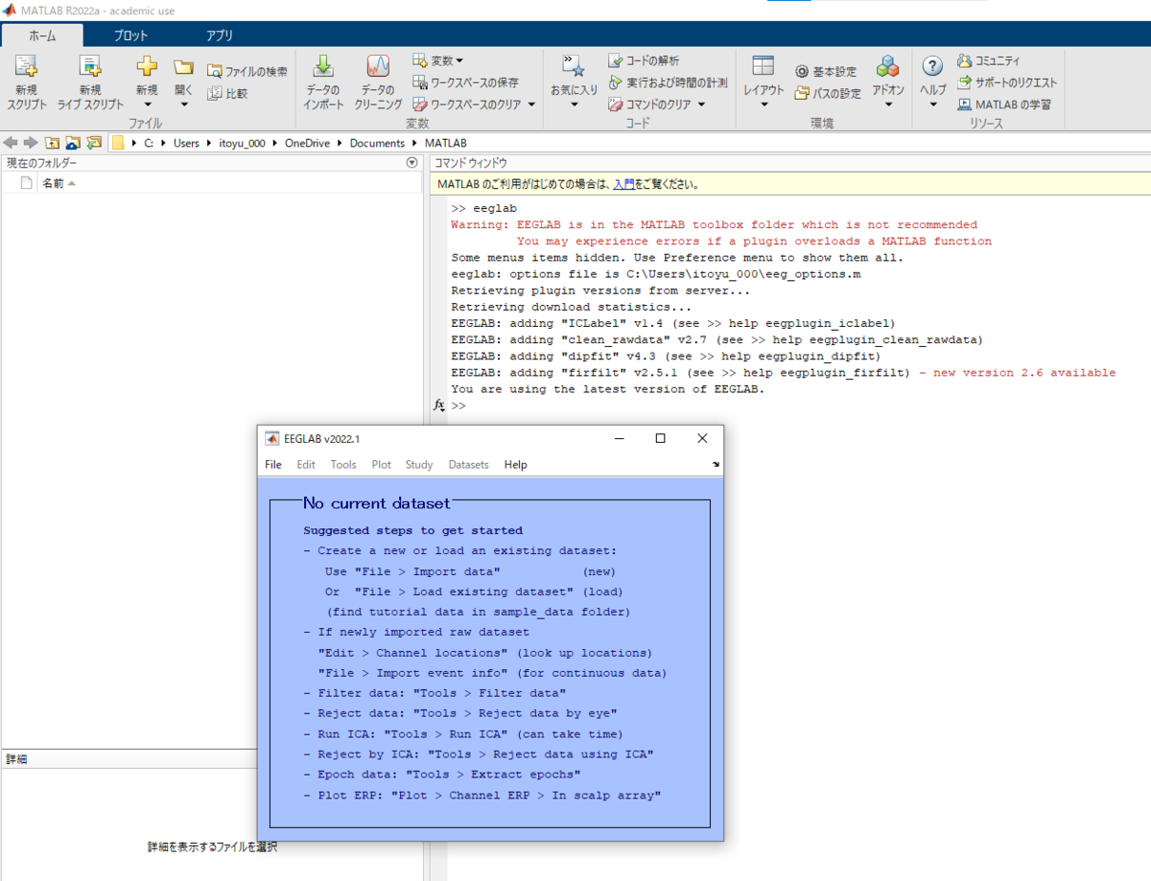This screenshot has width=1151, height=881.
Task: Click ワークスペースのクリア button
Action: click(x=468, y=104)
